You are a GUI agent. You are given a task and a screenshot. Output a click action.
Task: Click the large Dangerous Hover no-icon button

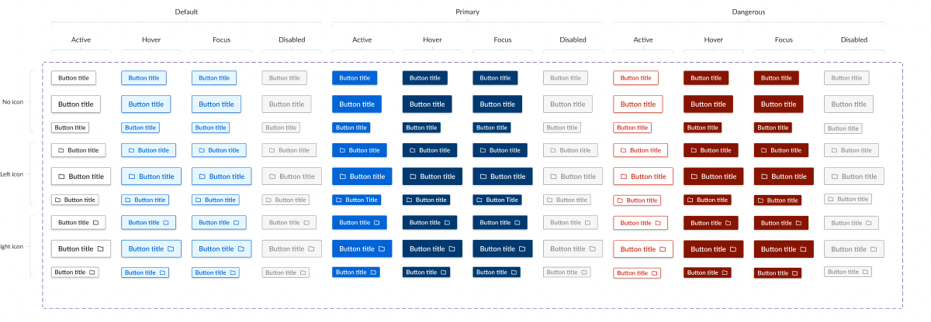(x=708, y=104)
